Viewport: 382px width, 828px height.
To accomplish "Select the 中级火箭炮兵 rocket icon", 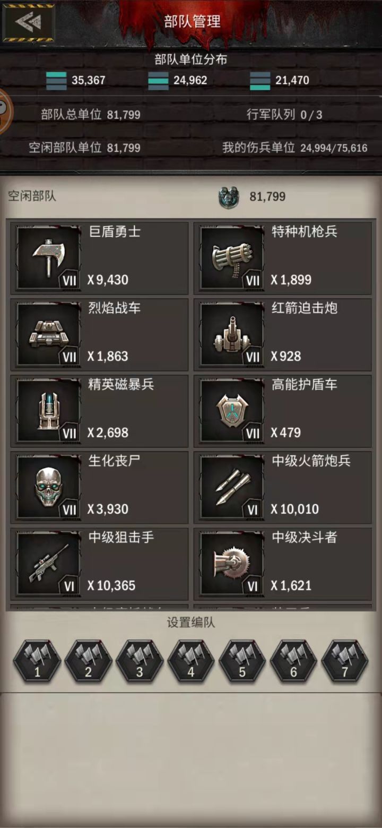I will (232, 487).
